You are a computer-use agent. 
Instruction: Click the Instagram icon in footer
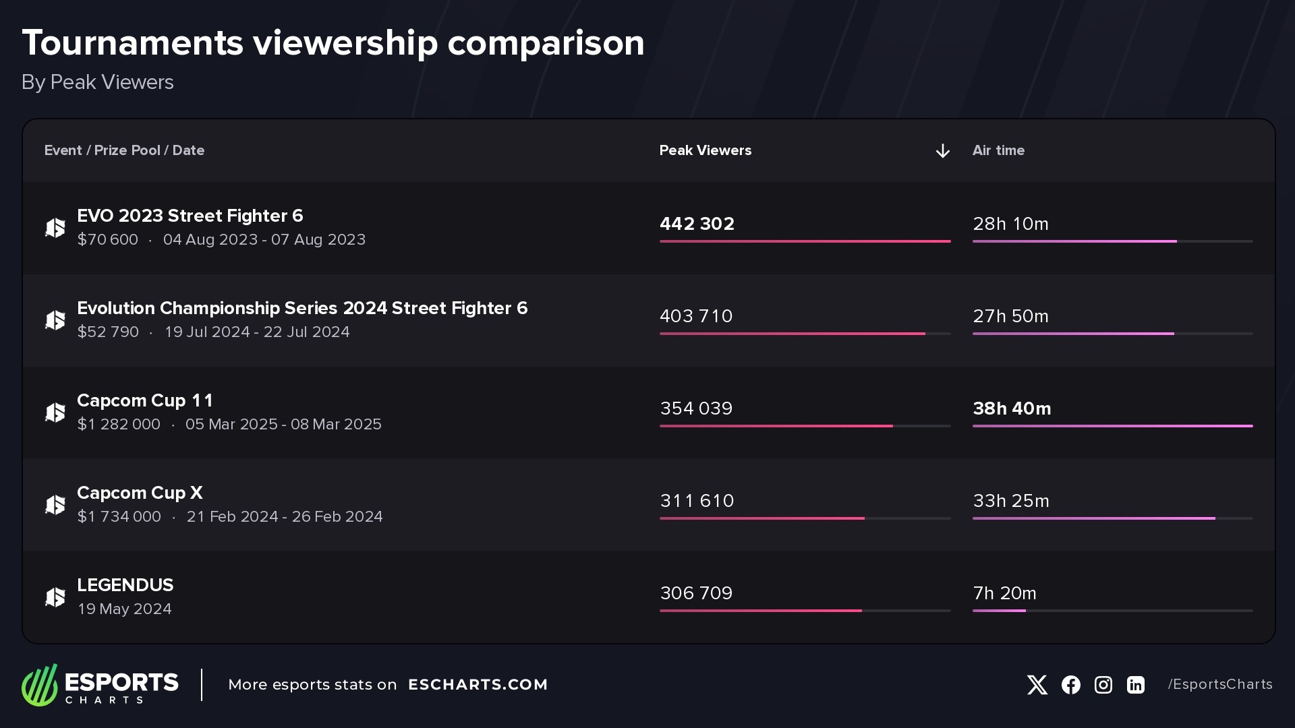pos(1103,685)
